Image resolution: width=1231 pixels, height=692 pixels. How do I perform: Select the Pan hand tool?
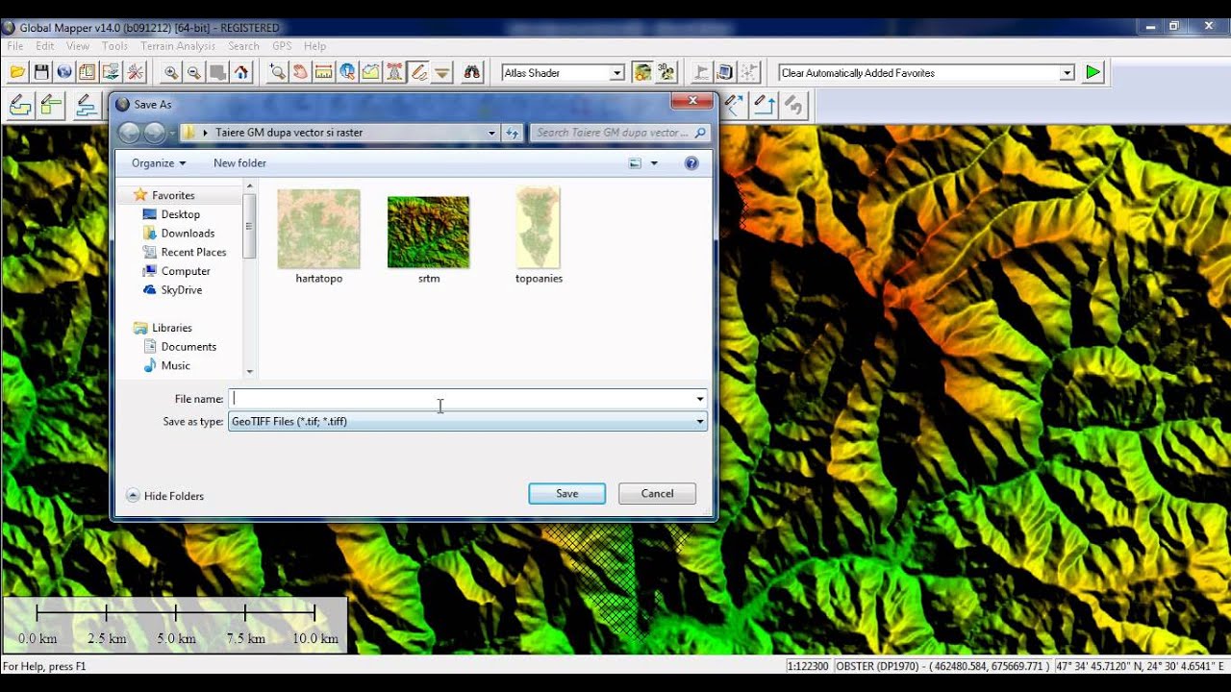(x=300, y=72)
